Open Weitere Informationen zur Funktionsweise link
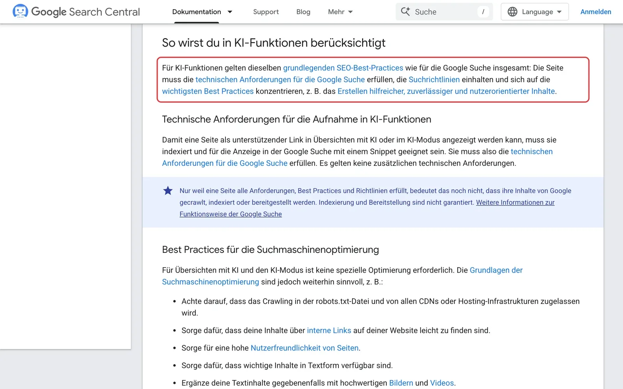The image size is (623, 389). coord(515,202)
